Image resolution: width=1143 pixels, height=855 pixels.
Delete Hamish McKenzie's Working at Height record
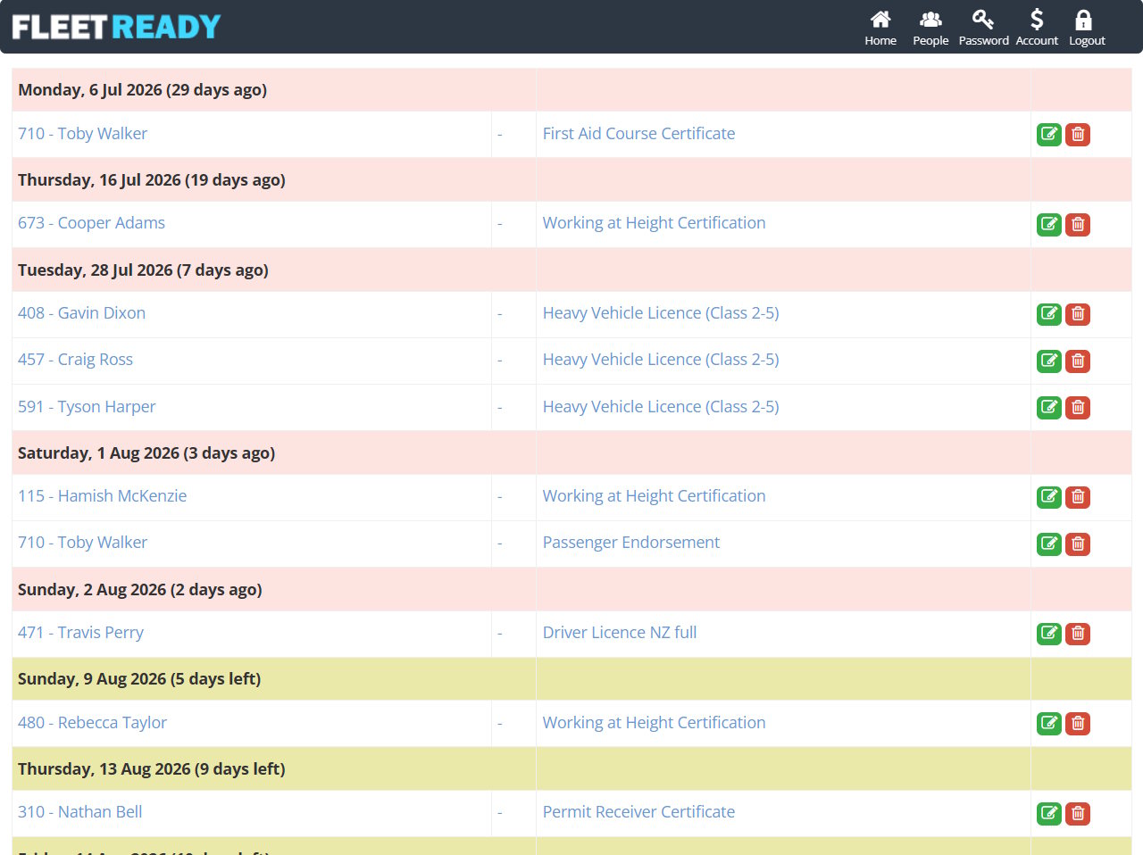pyautogui.click(x=1078, y=497)
